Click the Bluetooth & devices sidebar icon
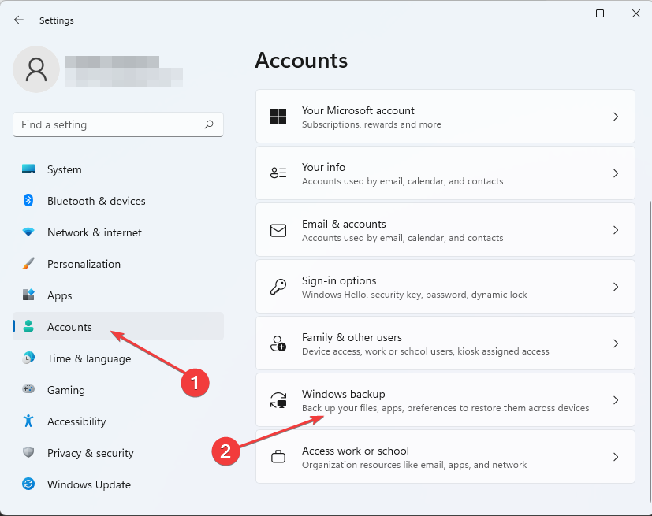This screenshot has width=652, height=516. point(28,201)
